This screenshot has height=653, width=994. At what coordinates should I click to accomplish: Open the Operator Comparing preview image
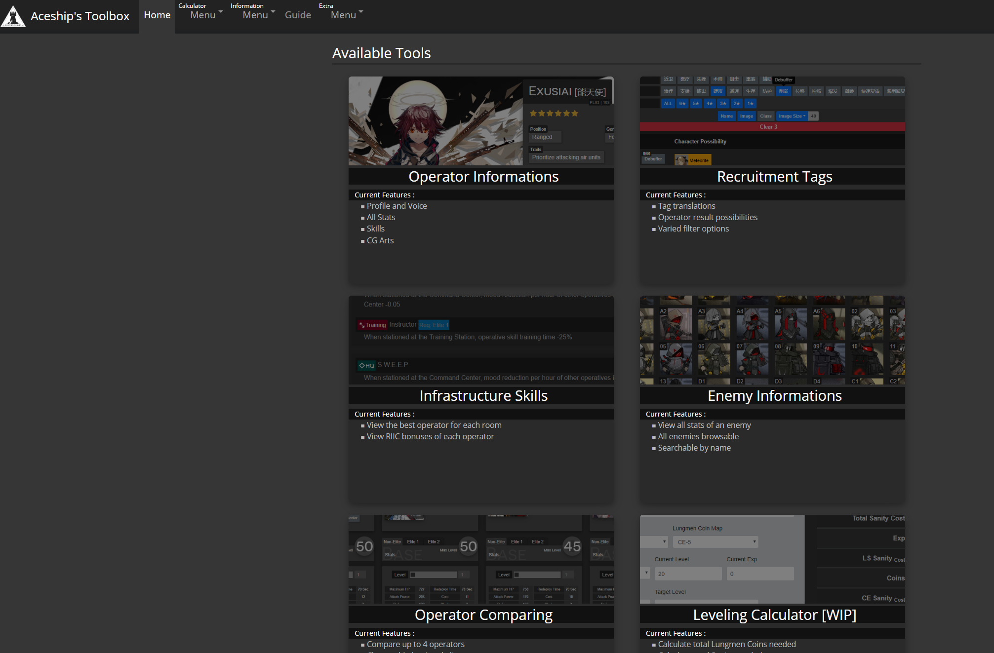pyautogui.click(x=481, y=559)
